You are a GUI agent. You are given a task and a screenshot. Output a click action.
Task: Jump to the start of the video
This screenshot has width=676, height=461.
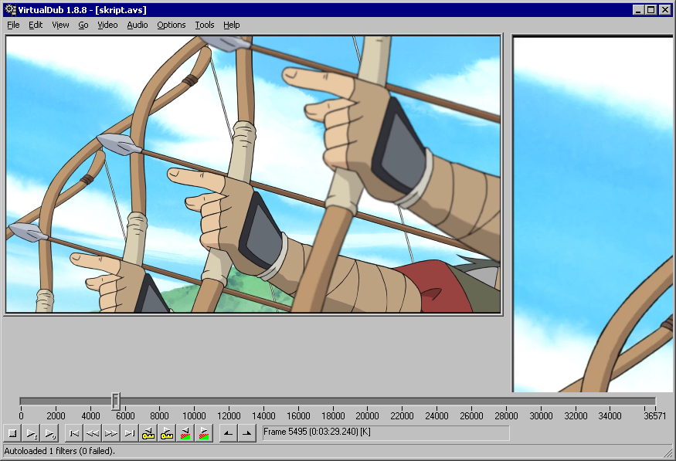tap(74, 433)
